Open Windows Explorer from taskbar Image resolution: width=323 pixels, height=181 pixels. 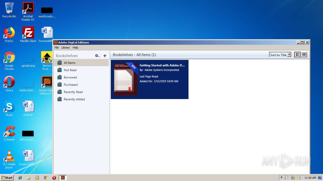coord(29,178)
